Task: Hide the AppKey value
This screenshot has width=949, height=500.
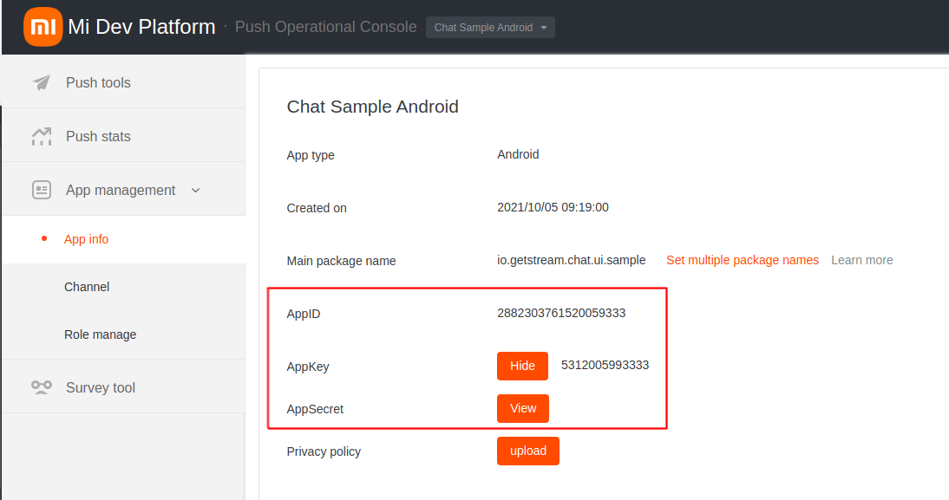Action: (x=522, y=366)
